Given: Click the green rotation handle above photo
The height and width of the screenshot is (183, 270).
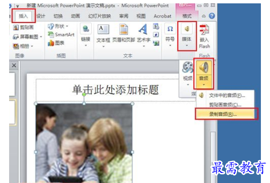Looking at the screenshot, I should pos(84,95).
